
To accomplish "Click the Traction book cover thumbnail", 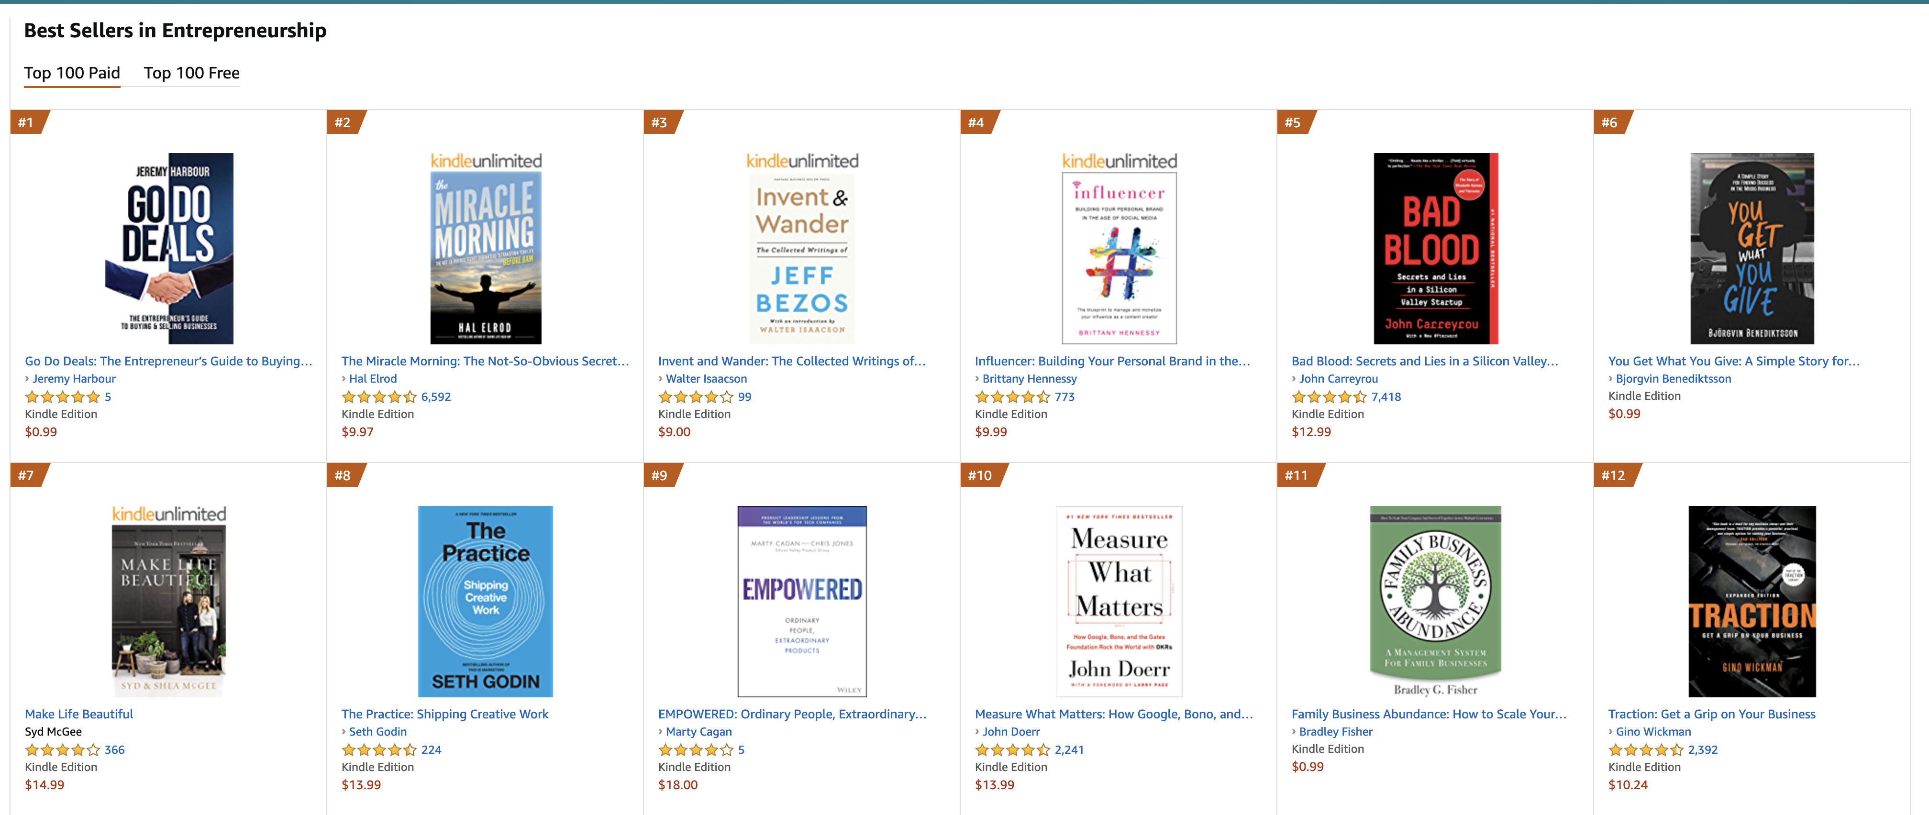I will coord(1752,601).
